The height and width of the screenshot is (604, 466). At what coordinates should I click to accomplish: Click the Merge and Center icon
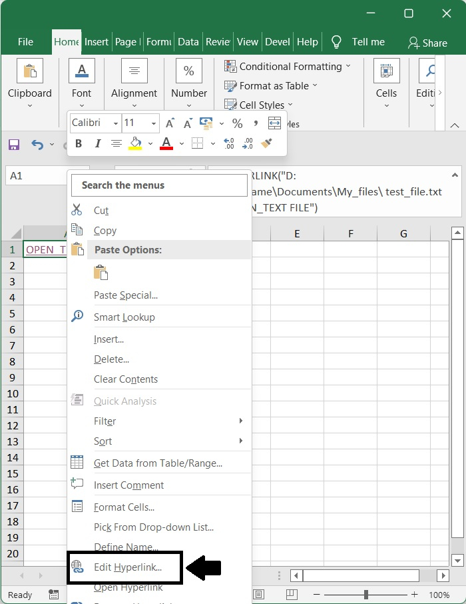point(274,123)
